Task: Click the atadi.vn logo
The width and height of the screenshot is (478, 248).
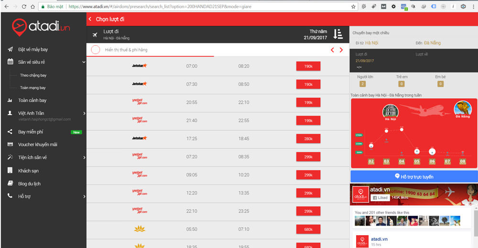Action: pyautogui.click(x=41, y=27)
